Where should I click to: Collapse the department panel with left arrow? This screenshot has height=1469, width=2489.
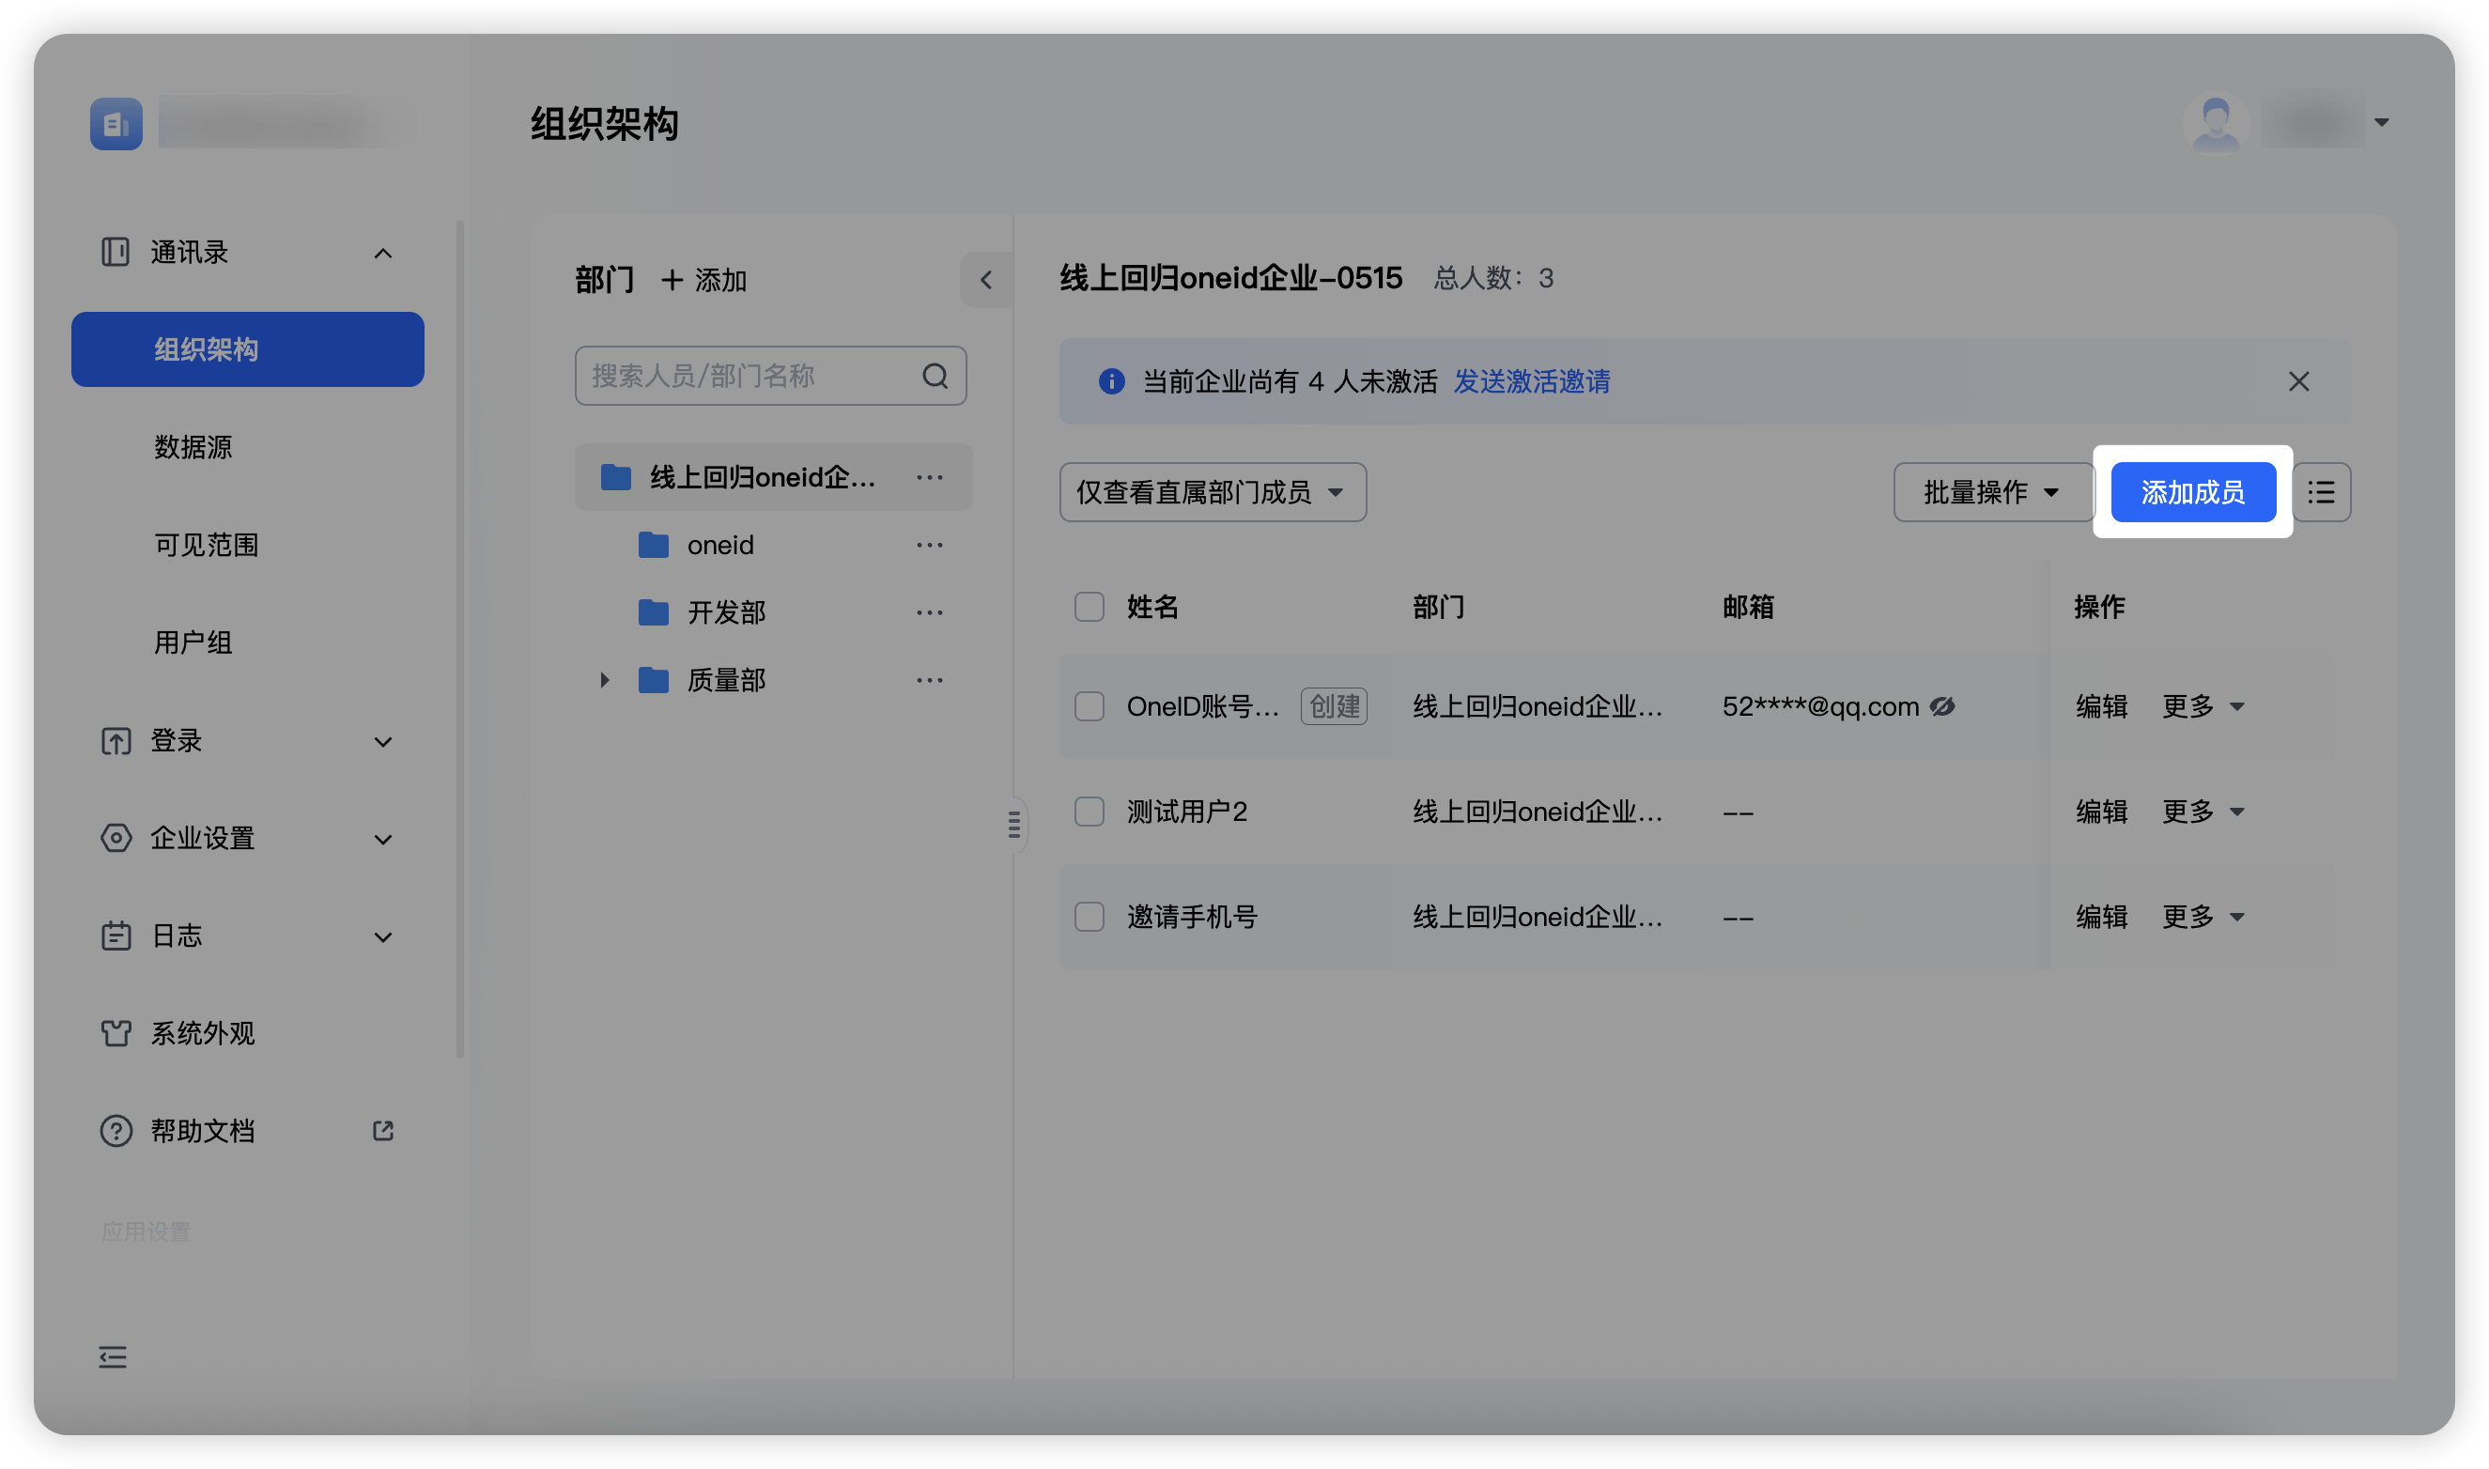tap(985, 280)
